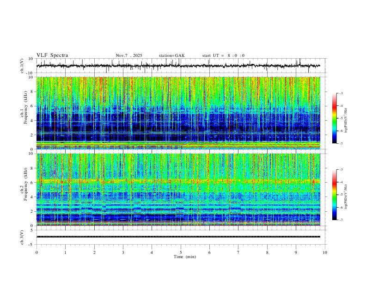This screenshot has height=283, width=366.
Task: Click the ch.1(V) waveform axis label
Action: click(x=22, y=66)
